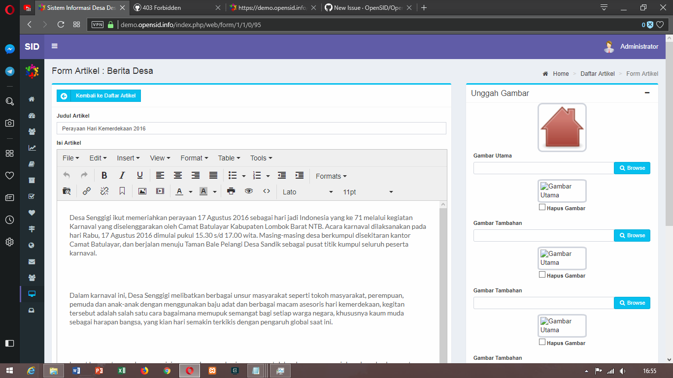Preview the article with the eye icon

[249, 191]
